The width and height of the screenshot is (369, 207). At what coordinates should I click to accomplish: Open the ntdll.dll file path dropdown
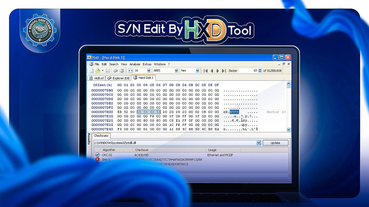[x=259, y=143]
